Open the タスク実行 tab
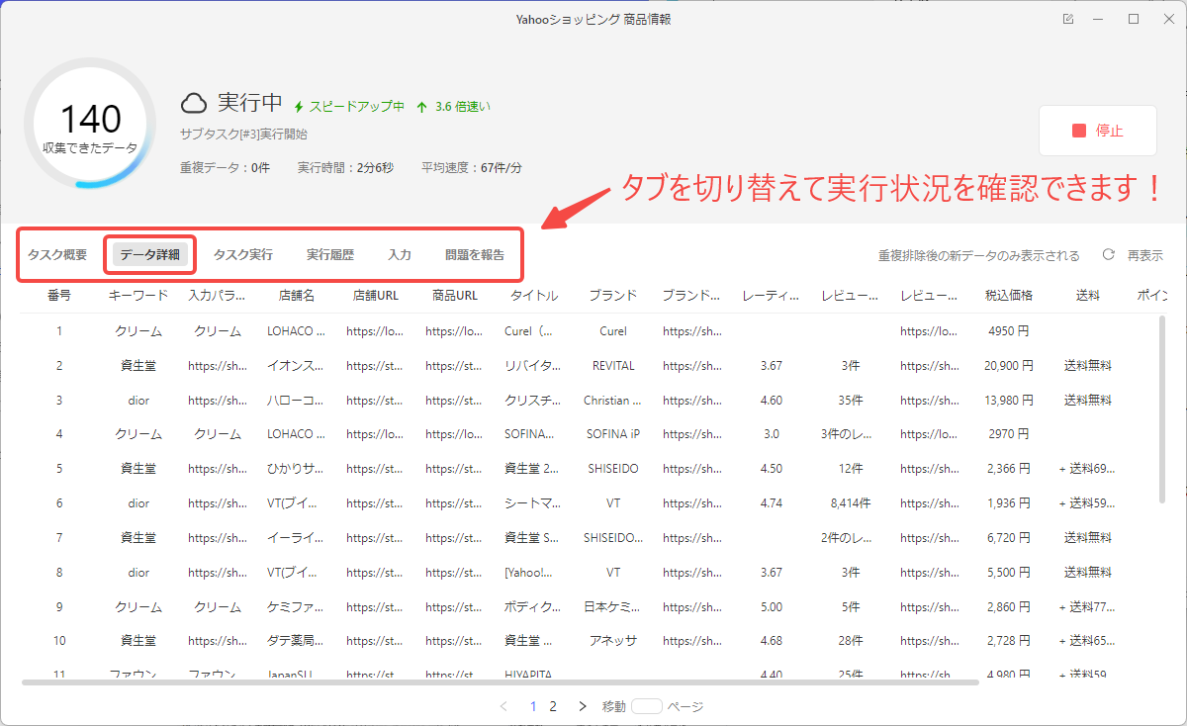Viewport: 1187px width, 726px height. coord(243,255)
